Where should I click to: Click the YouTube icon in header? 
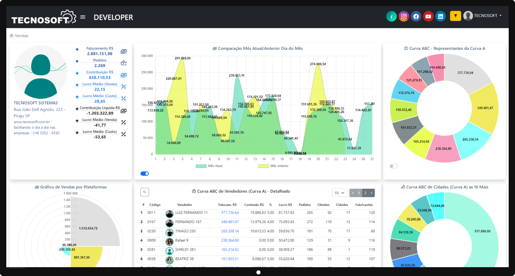(428, 16)
